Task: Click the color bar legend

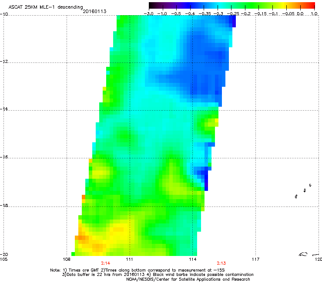Action: point(231,5)
